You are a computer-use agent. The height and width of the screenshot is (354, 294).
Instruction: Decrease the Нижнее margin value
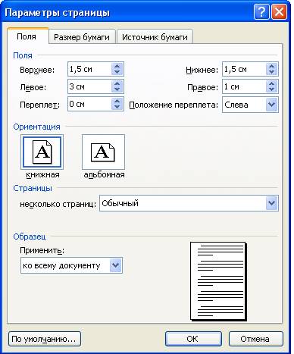pos(271,72)
